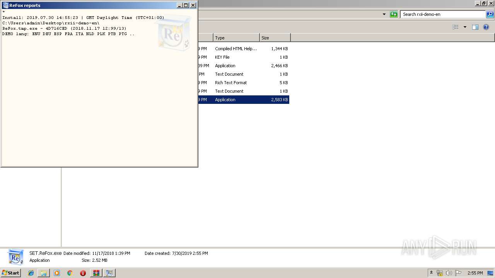Close the ReFox reports window
Screen dimensions: 495x278
(193, 5)
